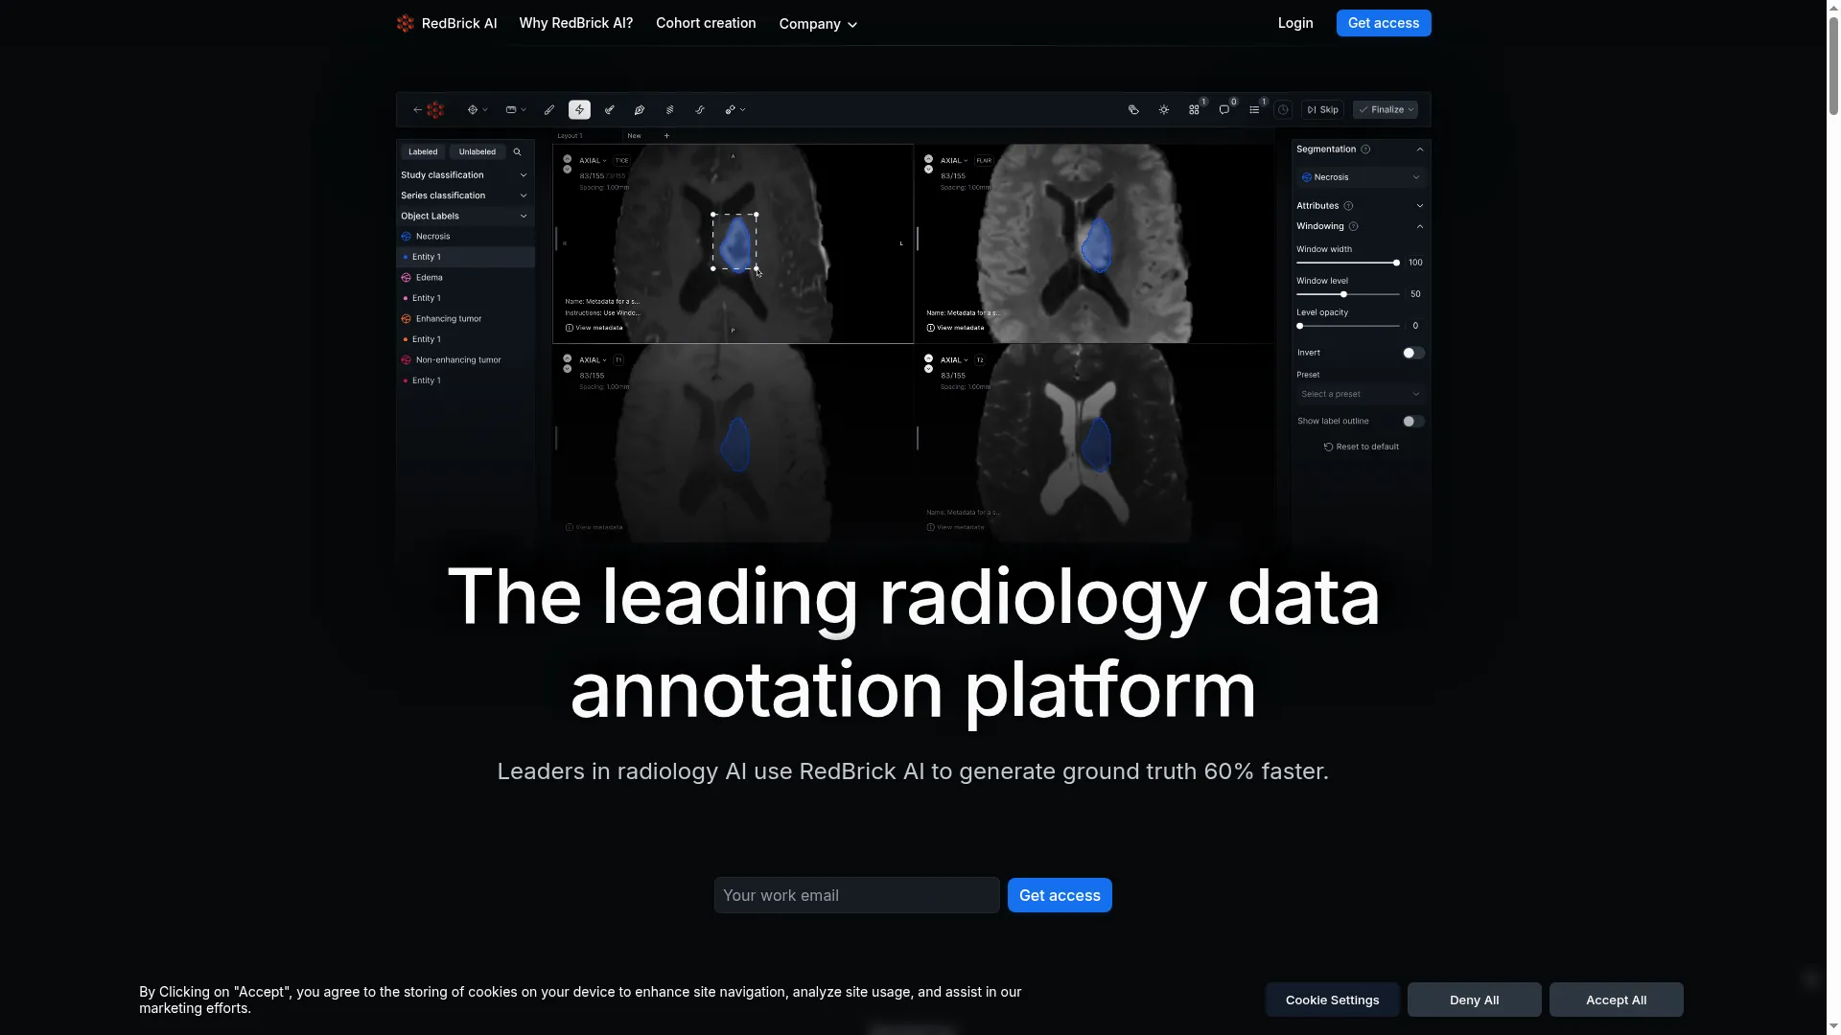
Task: Select Entity 1 under Necrosis
Action: click(x=465, y=257)
